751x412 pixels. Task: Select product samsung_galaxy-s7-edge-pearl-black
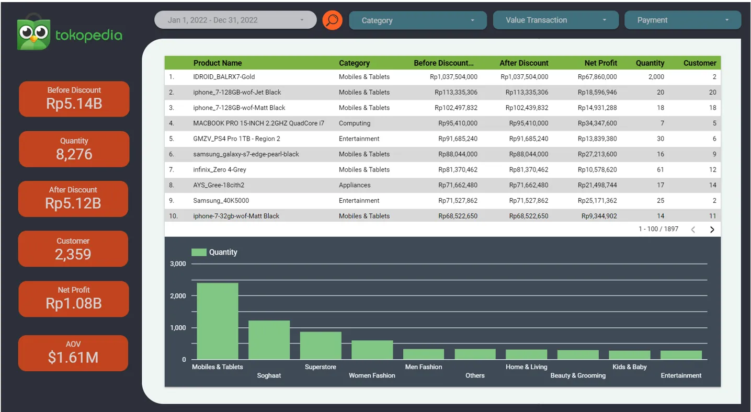click(x=246, y=154)
